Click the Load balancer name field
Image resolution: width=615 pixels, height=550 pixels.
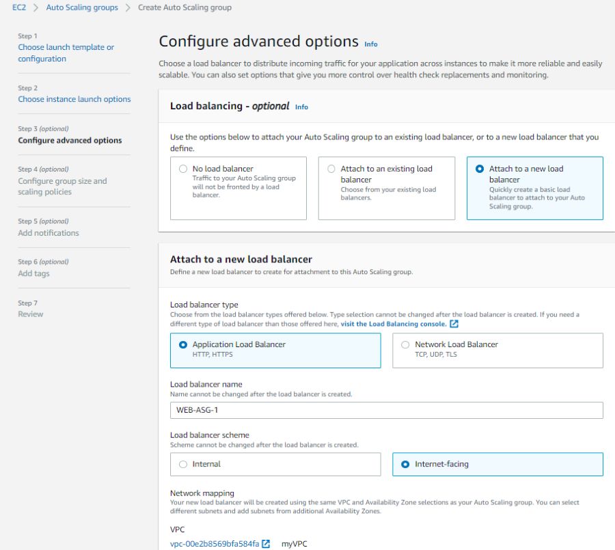[x=386, y=410]
